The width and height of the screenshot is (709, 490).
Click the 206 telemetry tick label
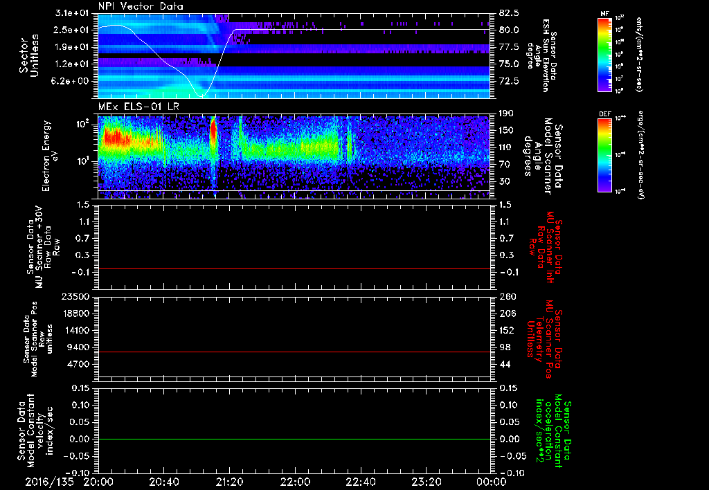[508, 314]
